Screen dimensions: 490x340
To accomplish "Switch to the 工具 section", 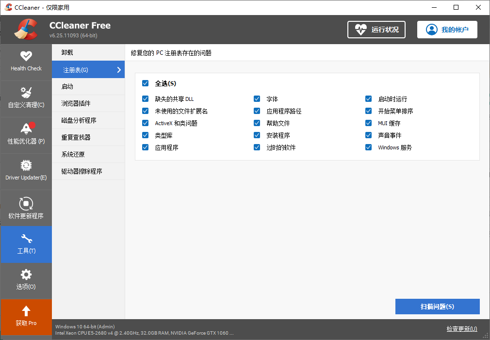I will (26, 244).
